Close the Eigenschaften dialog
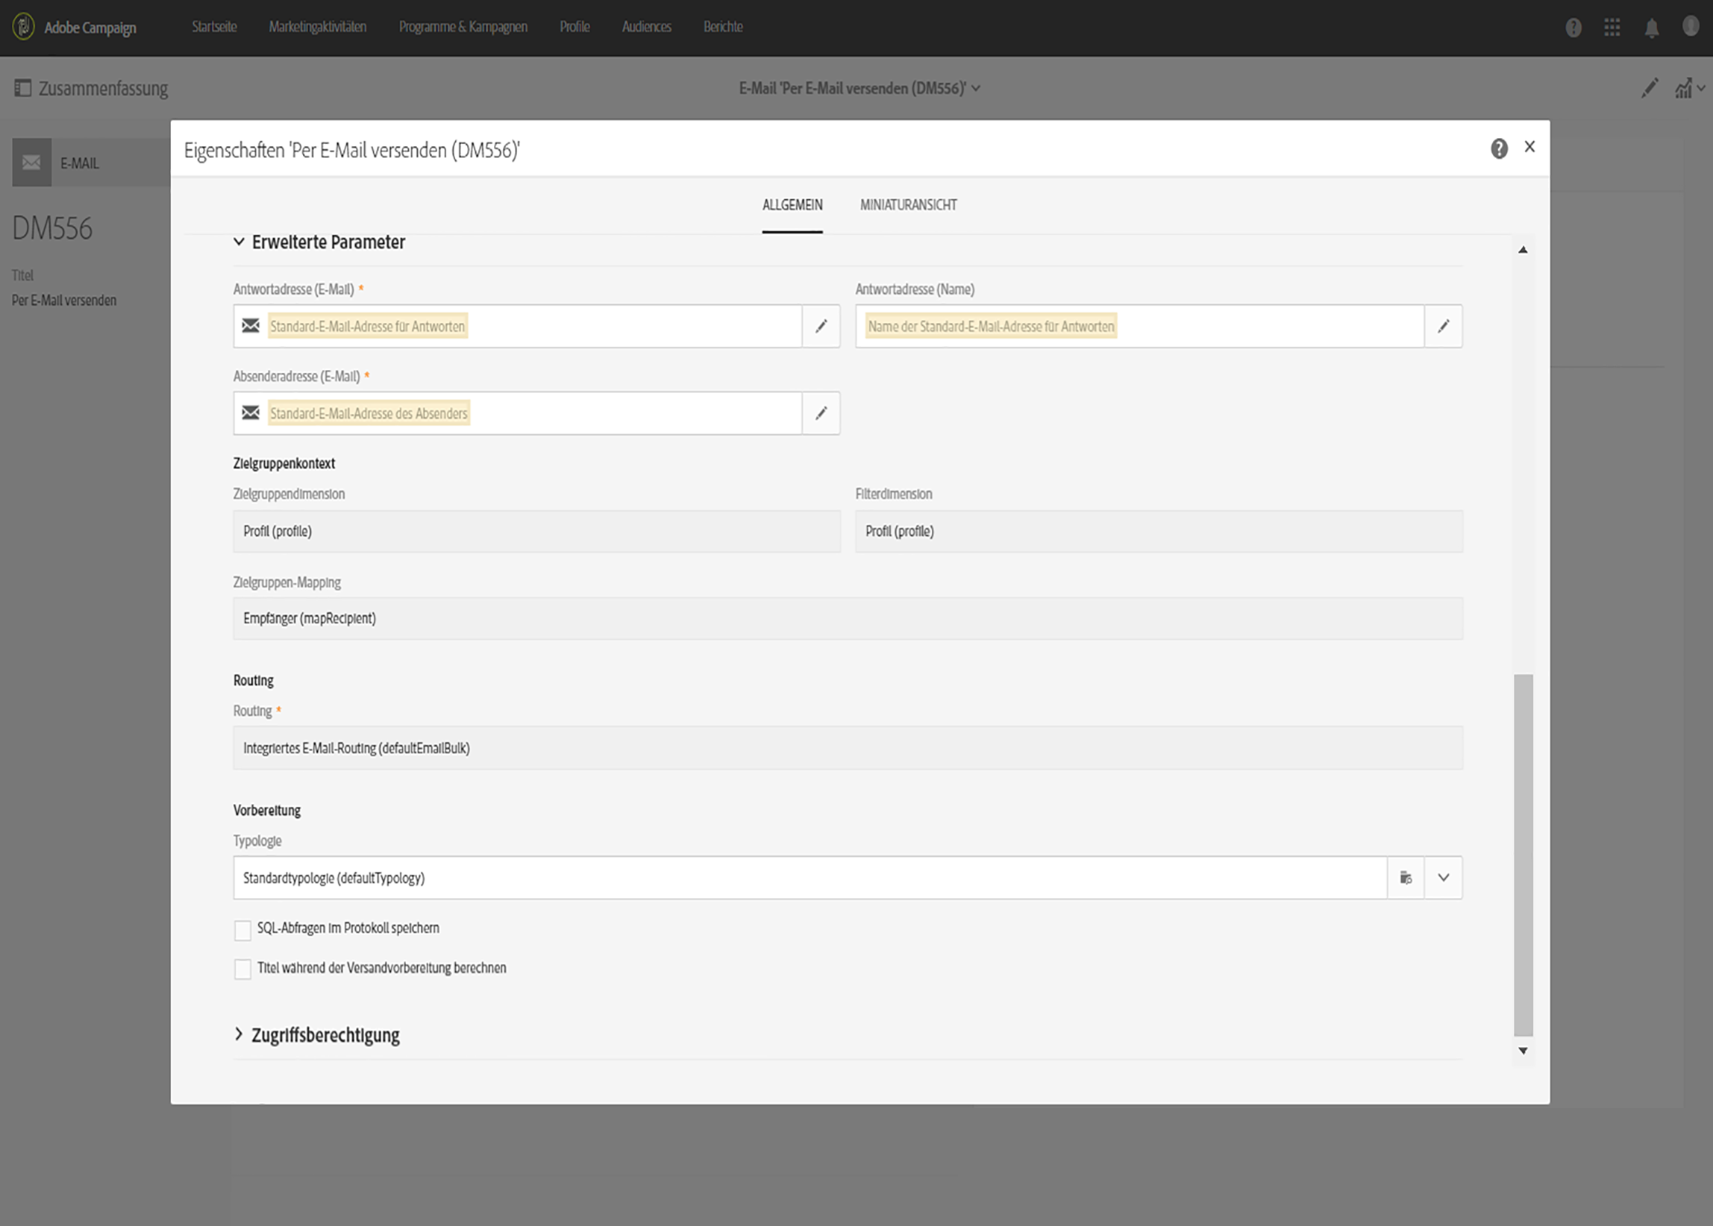The height and width of the screenshot is (1226, 1713). click(x=1529, y=147)
